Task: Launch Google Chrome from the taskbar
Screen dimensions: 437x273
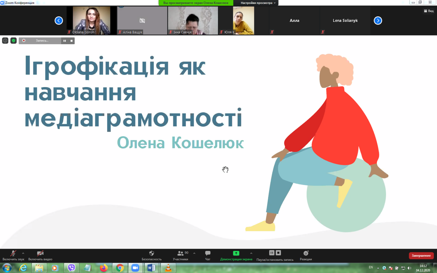Action: point(120,268)
